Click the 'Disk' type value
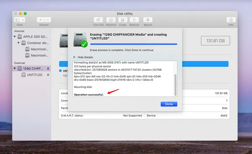This screenshot has height=154, width=252. click(225, 108)
